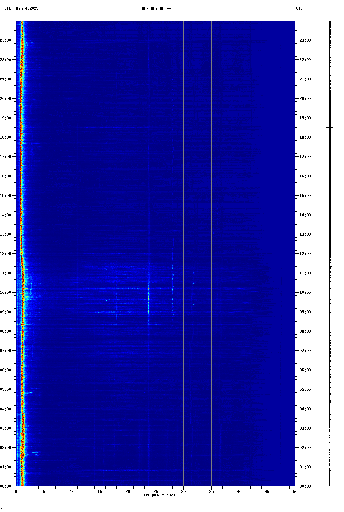Click the 04:00 label on left axis
The width and height of the screenshot is (344, 512).
6,409
